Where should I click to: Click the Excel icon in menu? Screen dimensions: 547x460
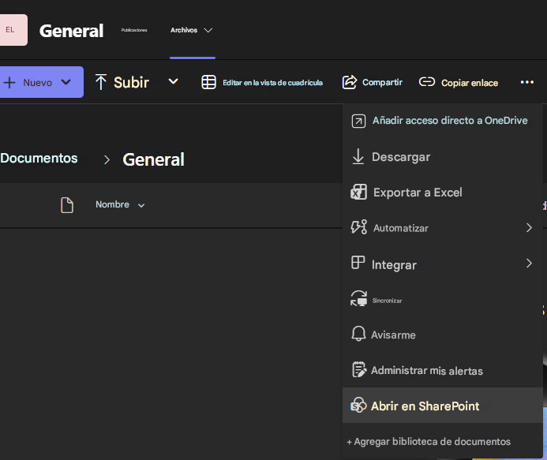tap(358, 192)
